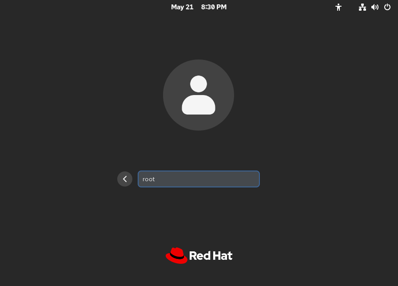
Task: Click the word "root" in the field
Action: [149, 179]
